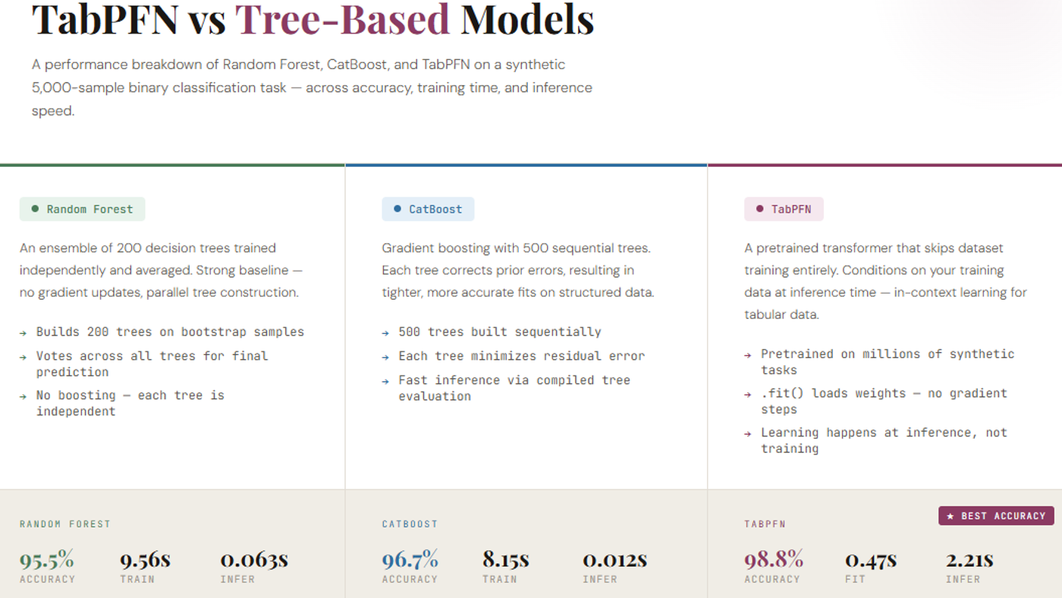Click the 'Gradient boosting with 500 sequential trees' paragraph
This screenshot has width=1062, height=598.
point(518,270)
